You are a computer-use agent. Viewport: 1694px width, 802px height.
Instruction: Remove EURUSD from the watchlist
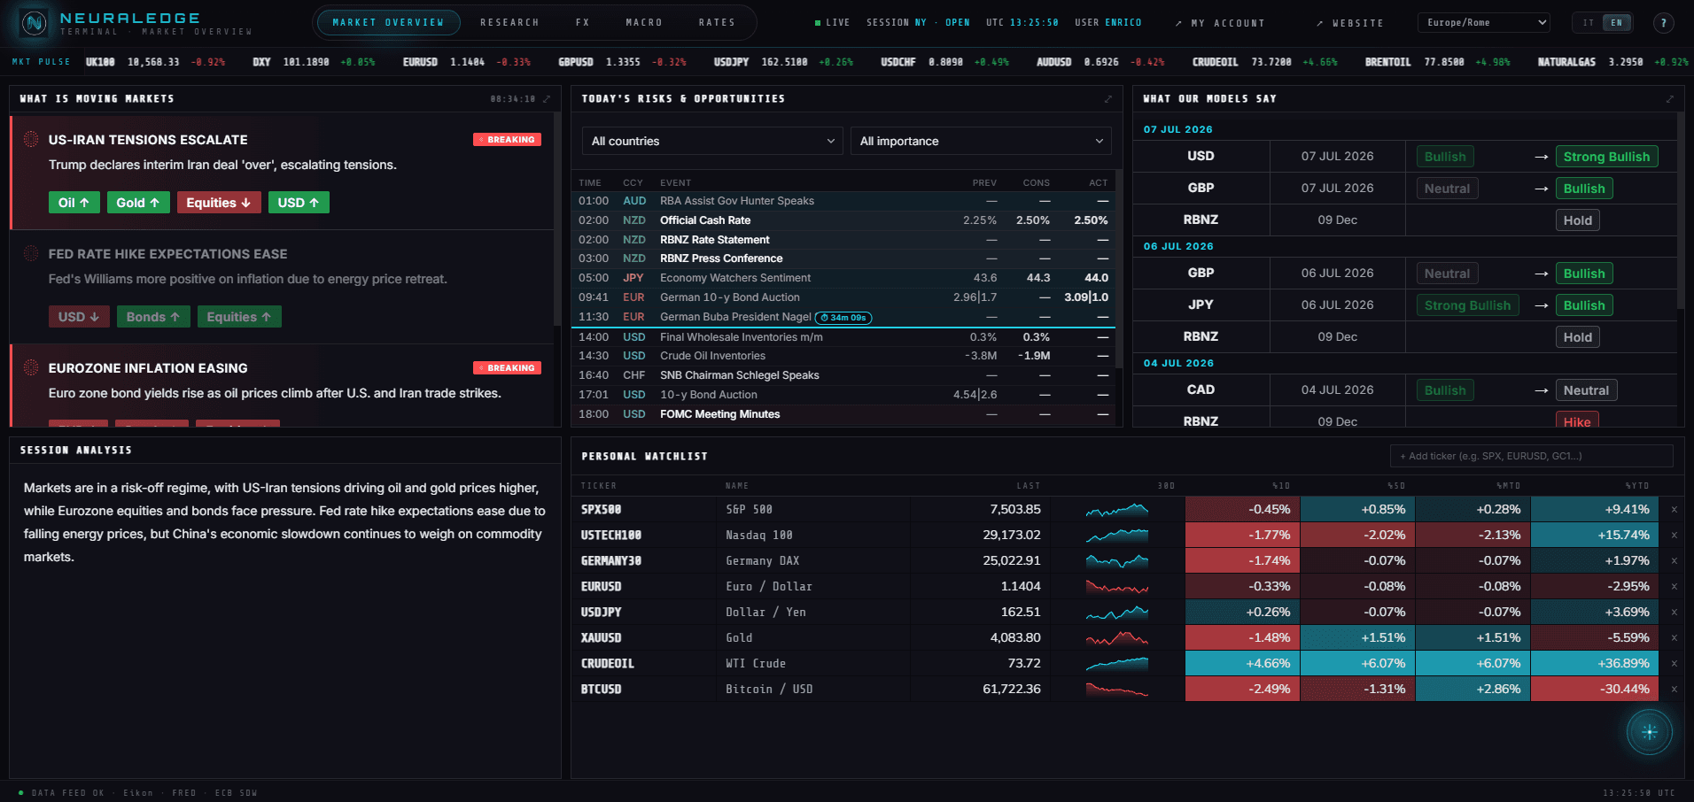[x=1674, y=587]
